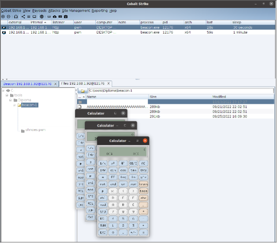Select the beacon-1 folder in the tree
This screenshot has height=243, width=277.
coord(30,105)
